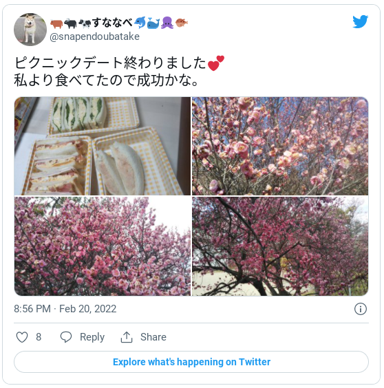384x388 pixels.
Task: Open the bottom-right blossom branches photo
Action: click(x=280, y=246)
